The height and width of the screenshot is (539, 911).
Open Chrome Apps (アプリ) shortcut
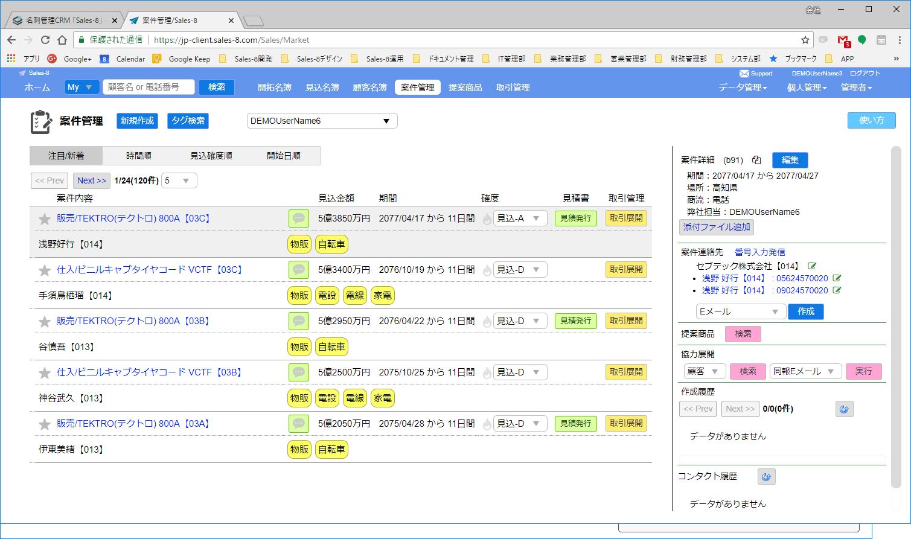pos(23,59)
